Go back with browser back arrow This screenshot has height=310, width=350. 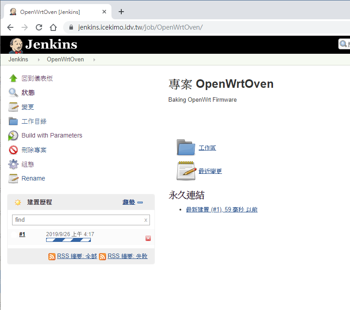pos(10,27)
